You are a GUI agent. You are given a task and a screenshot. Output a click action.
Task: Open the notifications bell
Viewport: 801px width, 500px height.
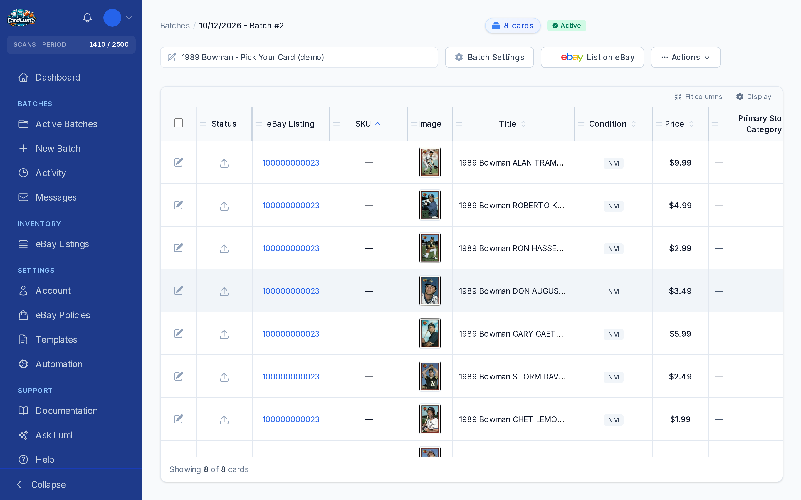point(87,18)
